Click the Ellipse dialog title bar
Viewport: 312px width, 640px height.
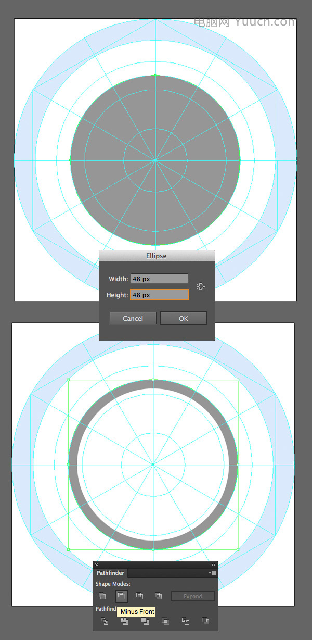pyautogui.click(x=157, y=256)
